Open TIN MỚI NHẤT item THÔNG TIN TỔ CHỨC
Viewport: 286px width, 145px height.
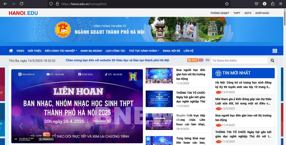coord(243,134)
